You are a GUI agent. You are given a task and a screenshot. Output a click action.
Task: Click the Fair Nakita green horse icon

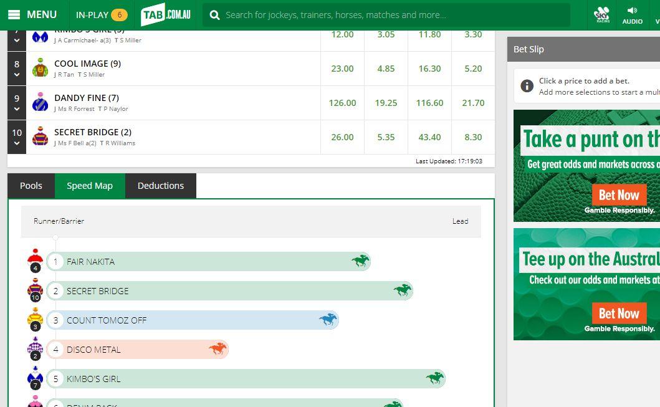click(360, 261)
